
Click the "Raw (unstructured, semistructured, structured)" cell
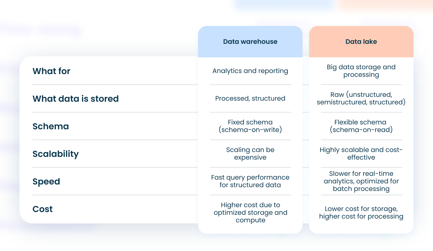tap(361, 98)
